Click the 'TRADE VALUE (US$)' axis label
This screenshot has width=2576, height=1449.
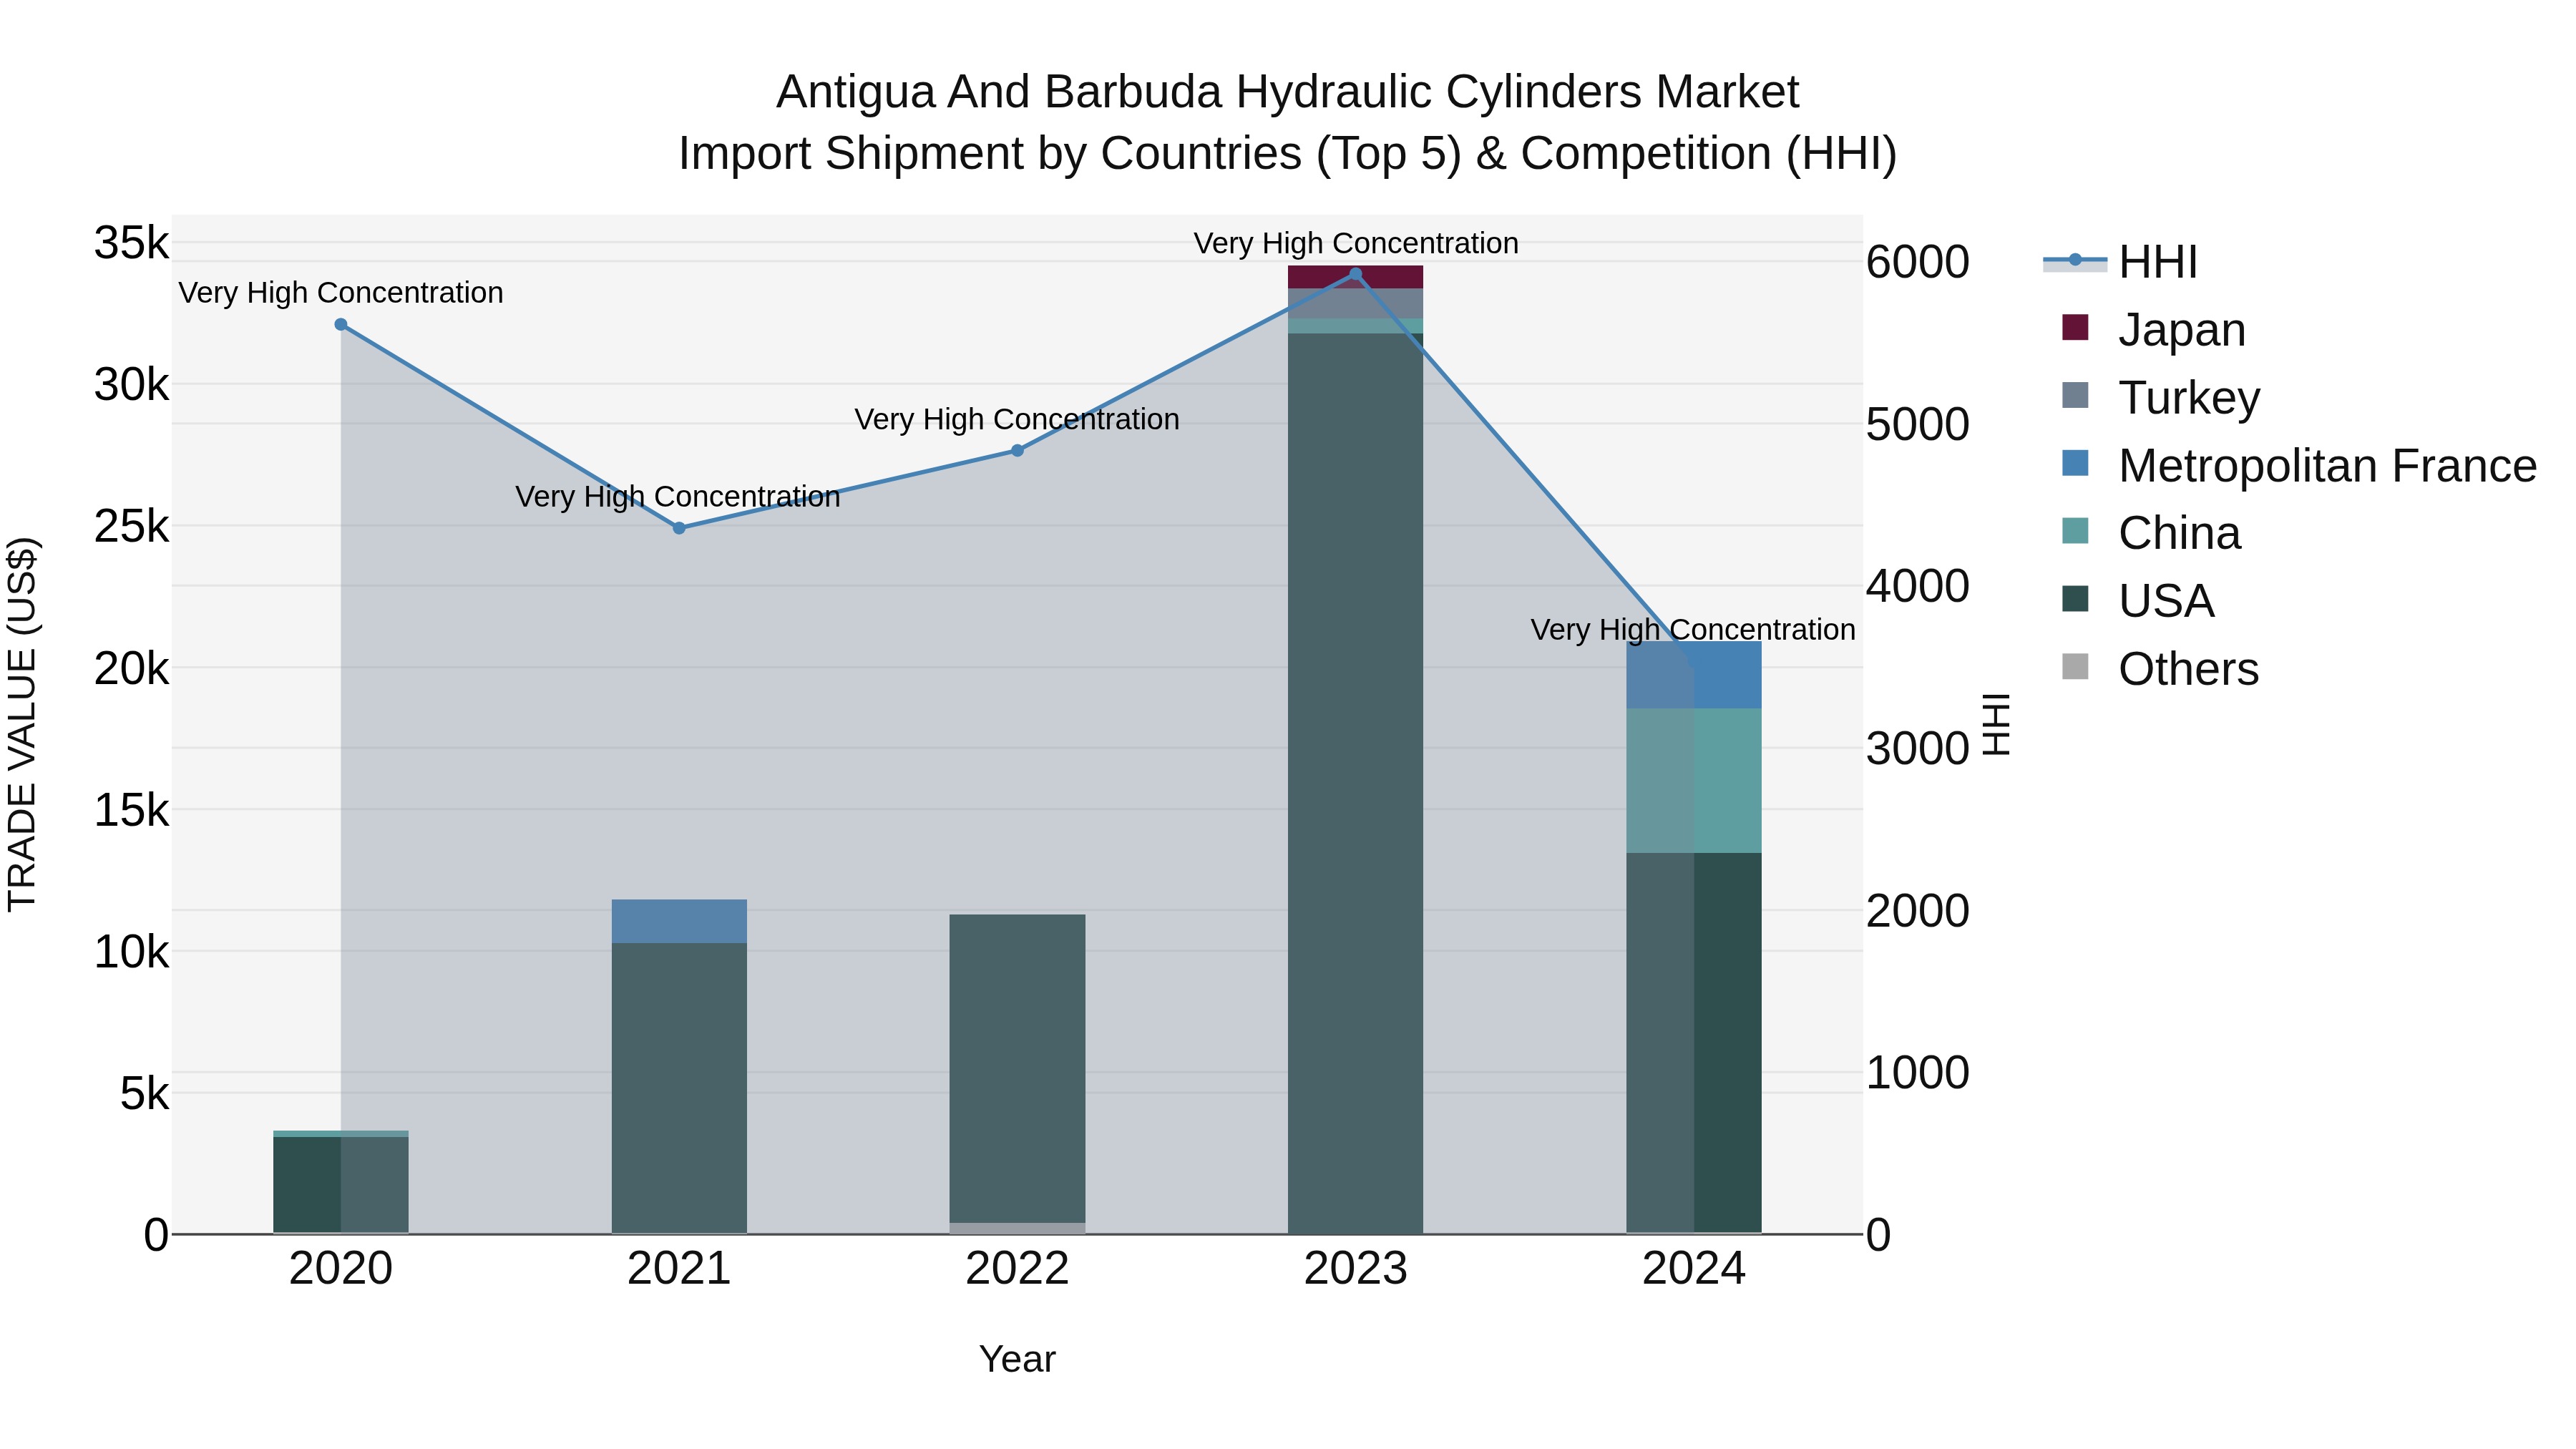tap(22, 724)
